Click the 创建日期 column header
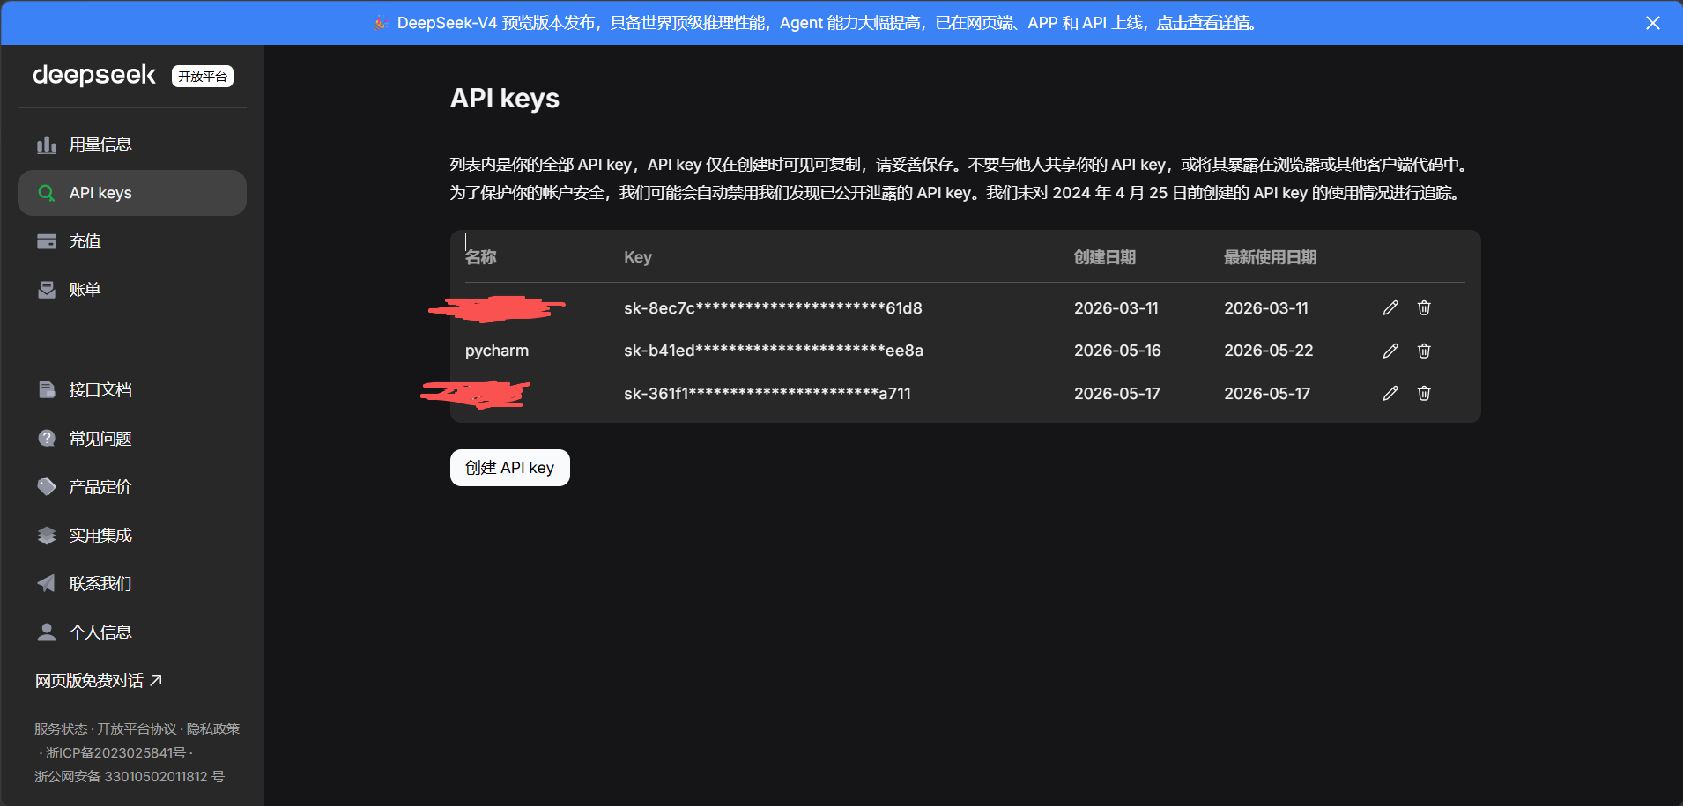Viewport: 1683px width, 806px height. pyautogui.click(x=1105, y=257)
